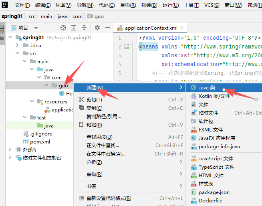
Task: Click 复制路径/引用... in context menu
Action: pos(104,117)
